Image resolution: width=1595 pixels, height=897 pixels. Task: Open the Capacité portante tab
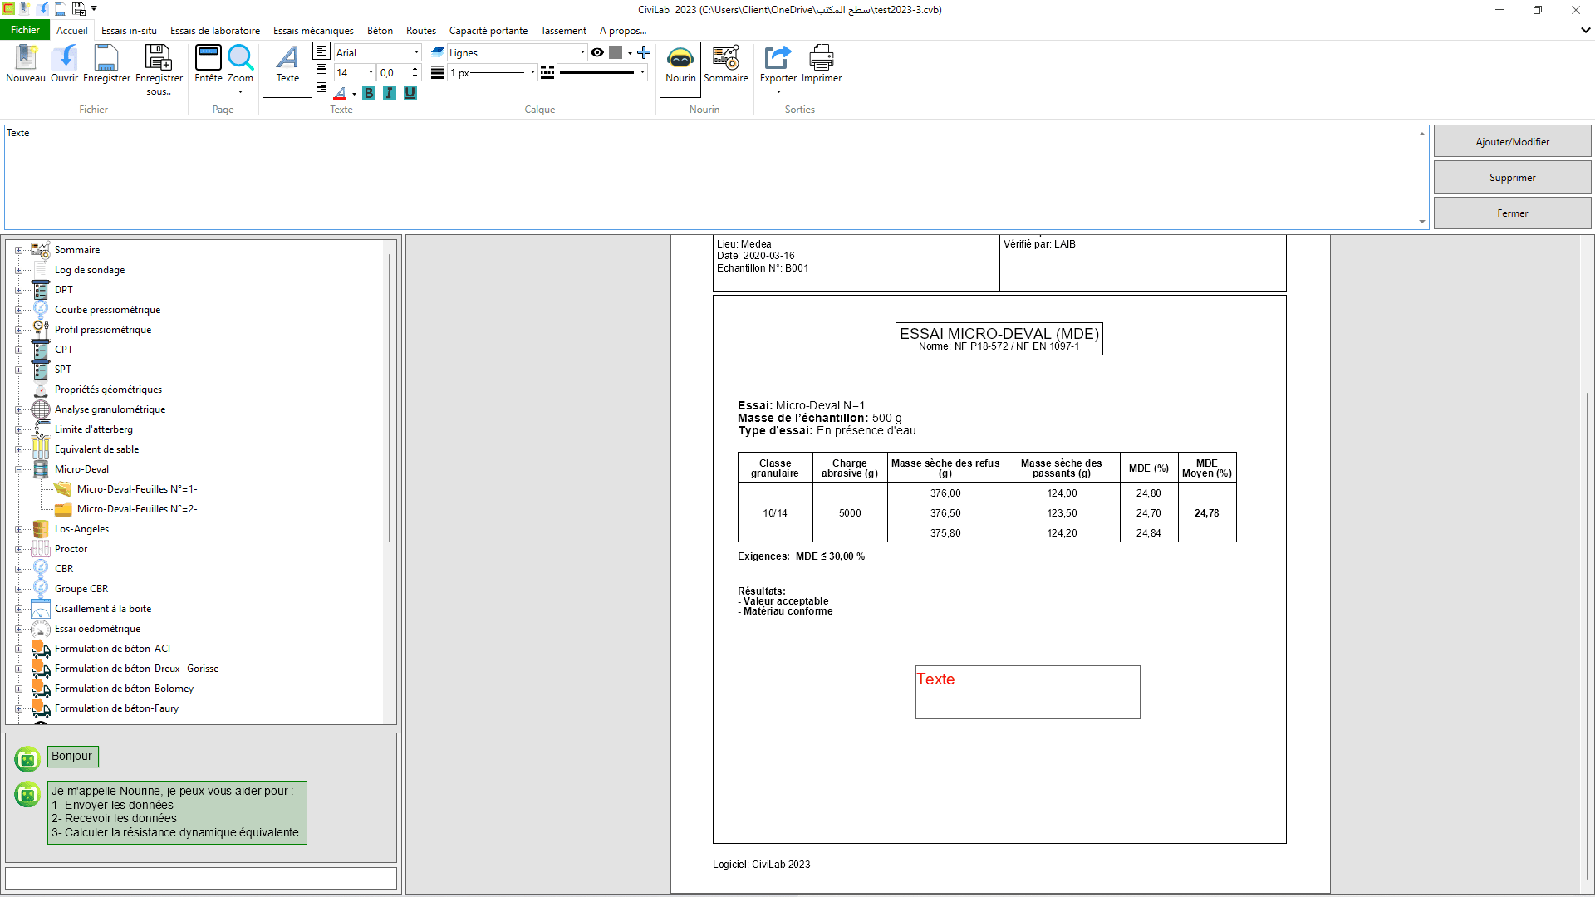point(488,31)
